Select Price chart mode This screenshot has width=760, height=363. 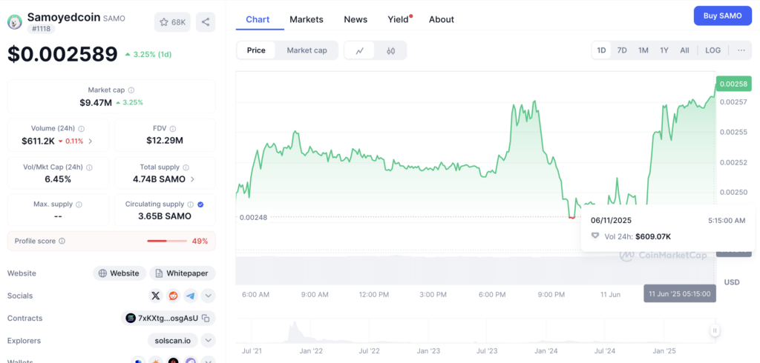click(x=256, y=50)
